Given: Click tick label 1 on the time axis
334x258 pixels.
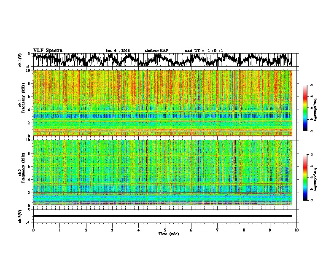Looking at the screenshot, I should 59,230.
